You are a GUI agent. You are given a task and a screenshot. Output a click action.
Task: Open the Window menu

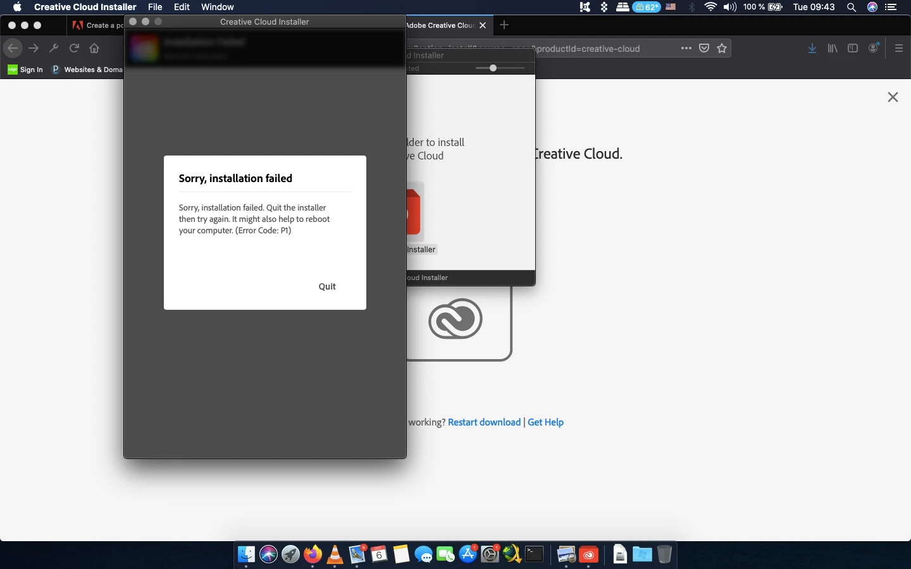coord(218,7)
